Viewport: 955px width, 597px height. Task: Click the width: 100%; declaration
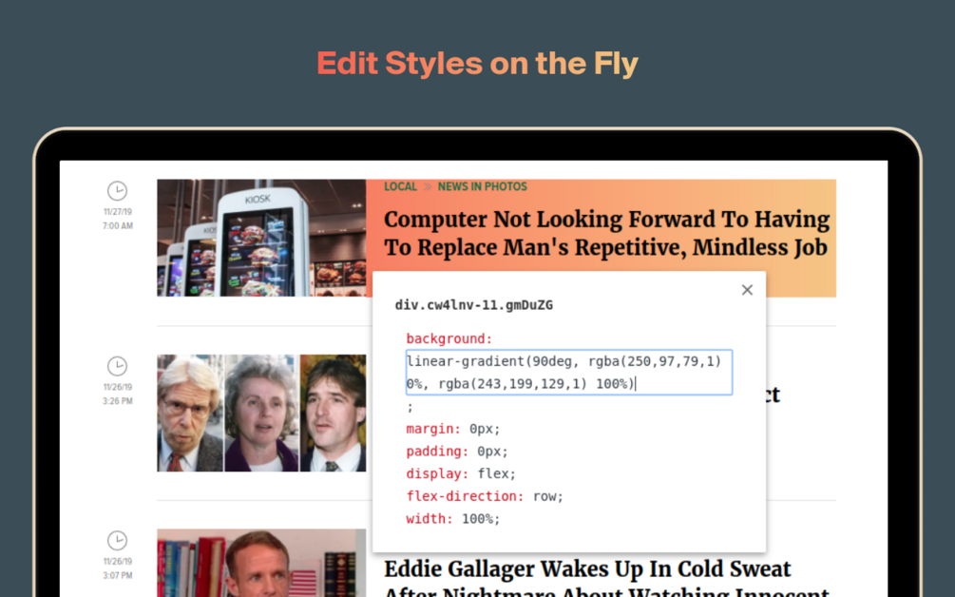[453, 519]
